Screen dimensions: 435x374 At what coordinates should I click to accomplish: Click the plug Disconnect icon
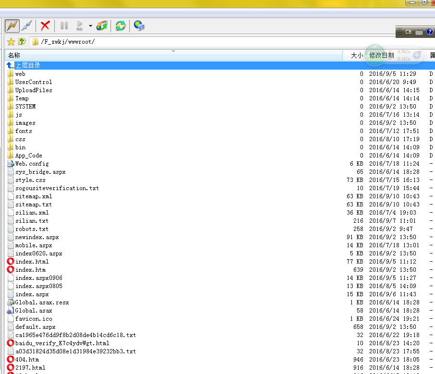(27, 25)
